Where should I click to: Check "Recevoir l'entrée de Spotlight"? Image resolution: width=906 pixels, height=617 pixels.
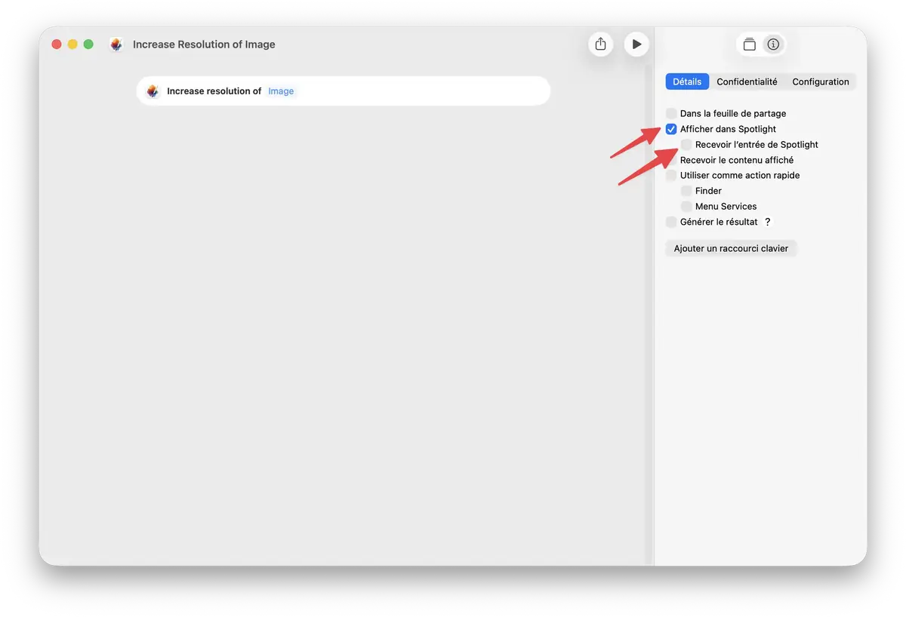[686, 144]
